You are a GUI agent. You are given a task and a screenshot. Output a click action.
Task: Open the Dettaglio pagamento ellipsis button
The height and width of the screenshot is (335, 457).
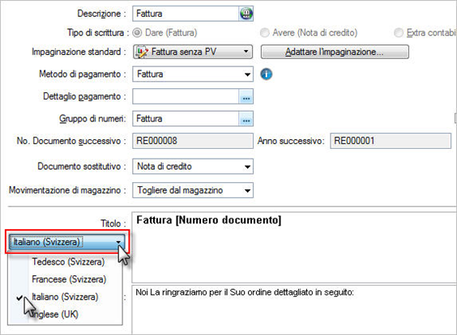(x=246, y=96)
